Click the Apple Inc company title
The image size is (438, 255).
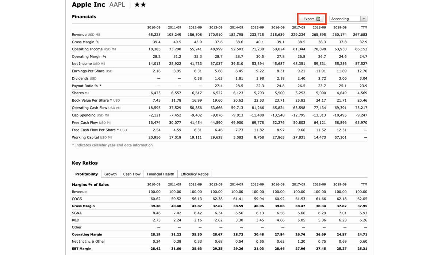[x=88, y=5]
